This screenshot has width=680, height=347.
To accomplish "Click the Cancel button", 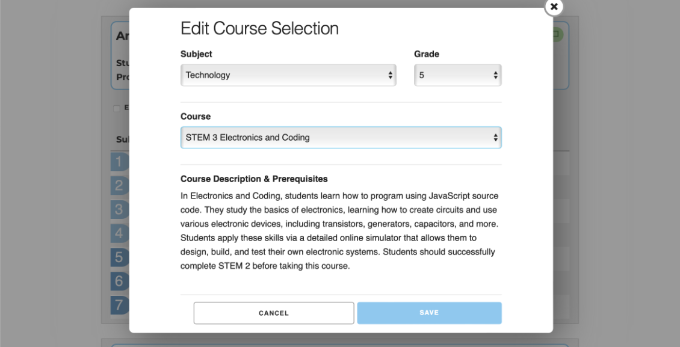I will pos(274,313).
